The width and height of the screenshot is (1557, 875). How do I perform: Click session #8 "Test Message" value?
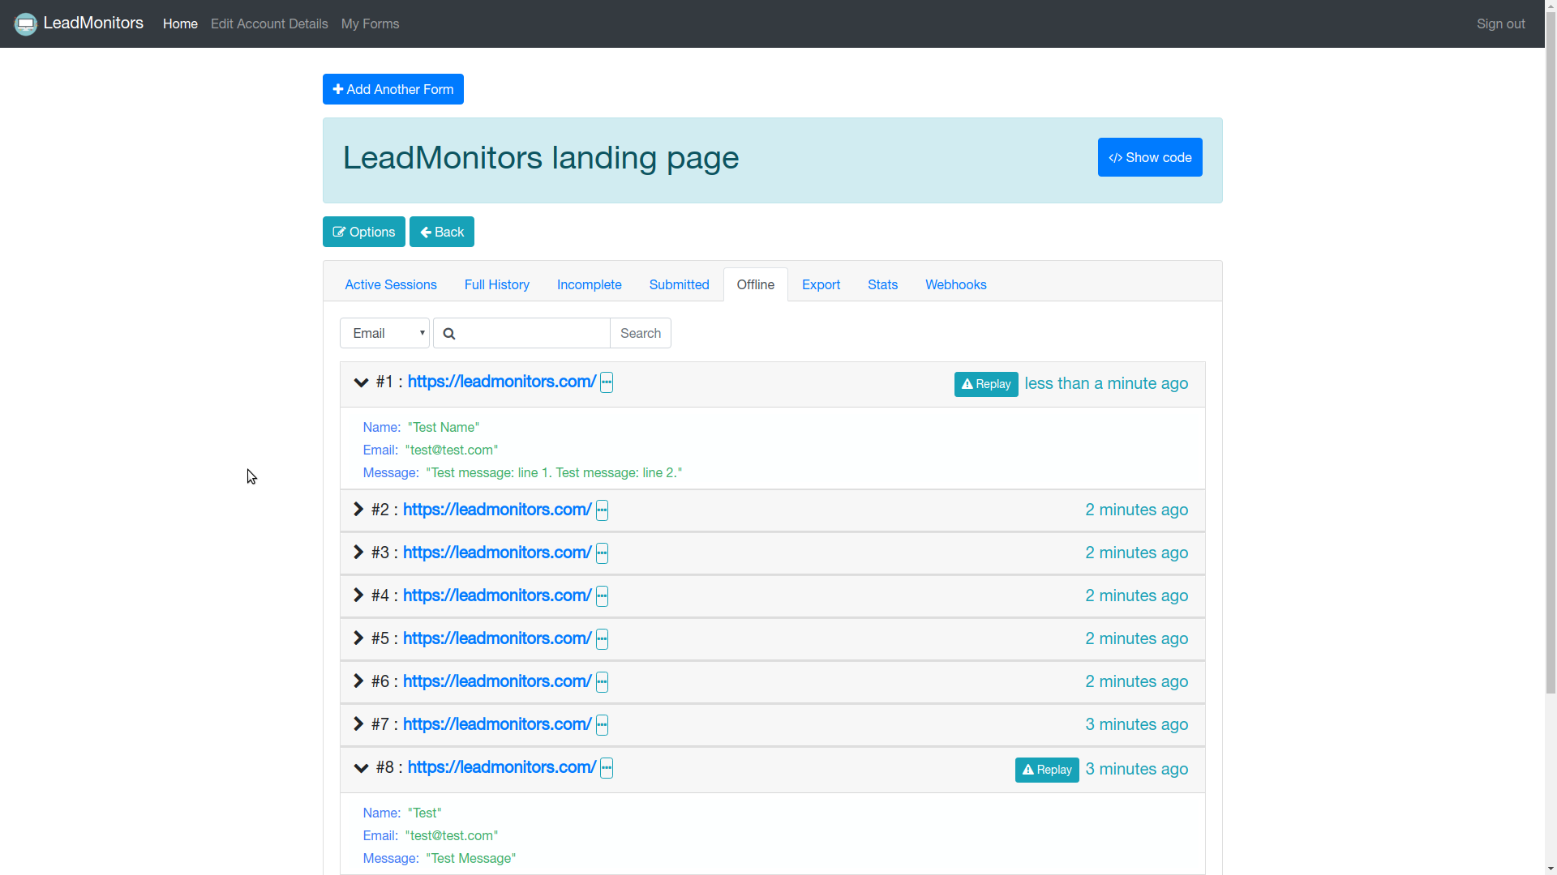pyautogui.click(x=471, y=858)
